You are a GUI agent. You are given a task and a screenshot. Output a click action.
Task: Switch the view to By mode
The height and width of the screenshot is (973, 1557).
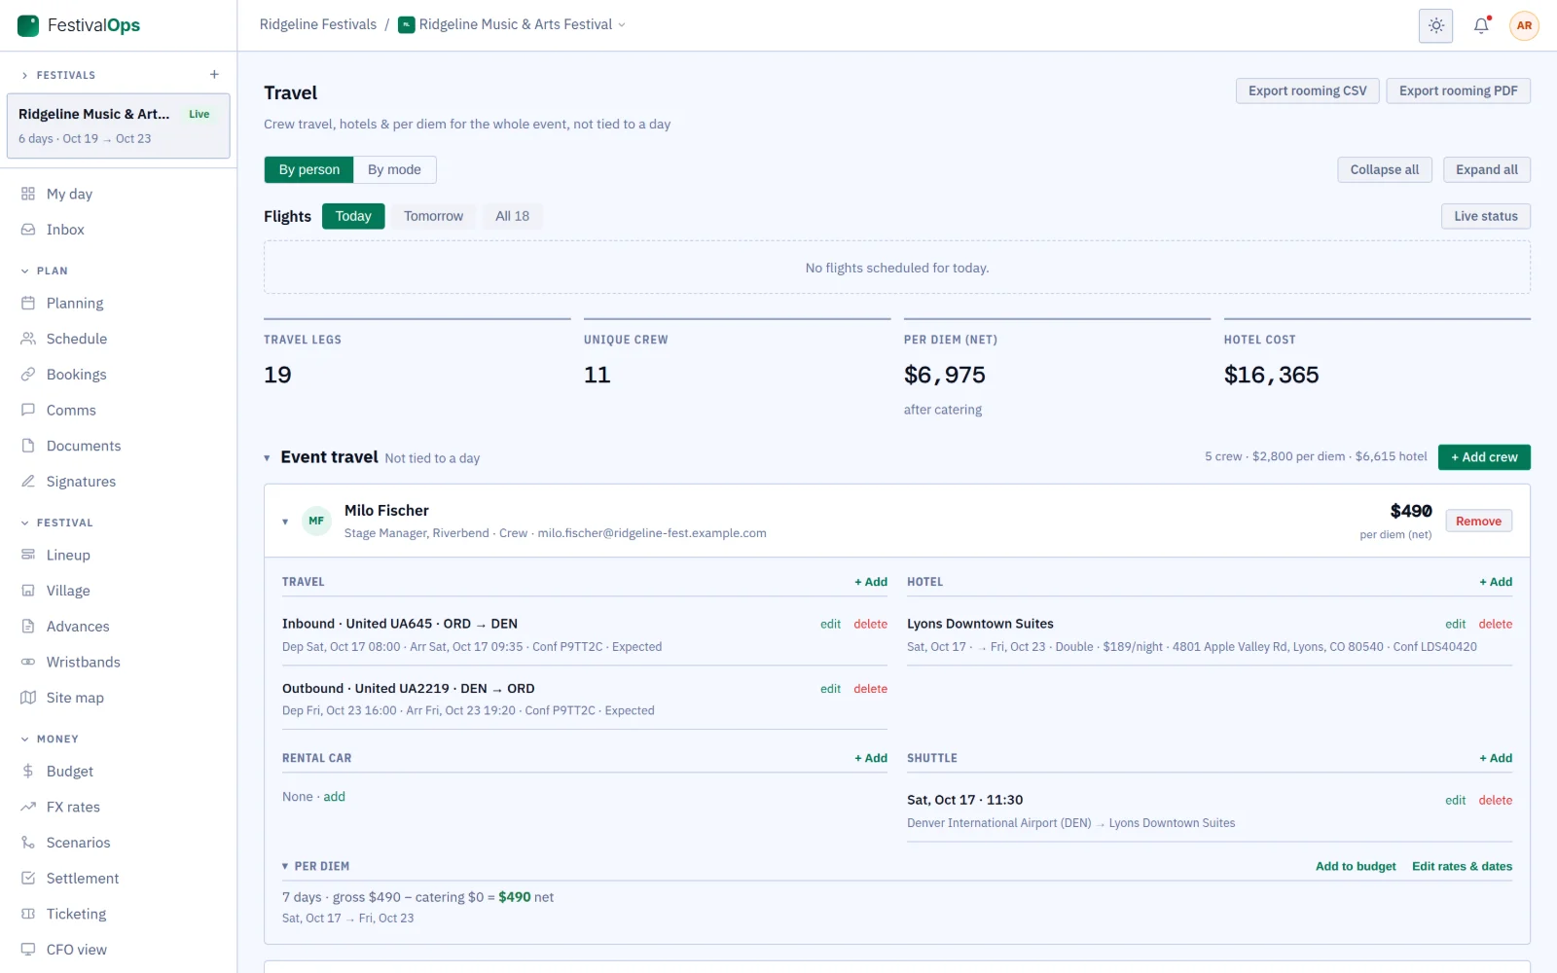pos(394,169)
